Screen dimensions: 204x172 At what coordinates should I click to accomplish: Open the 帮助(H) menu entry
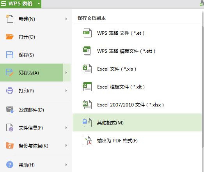click(35, 165)
